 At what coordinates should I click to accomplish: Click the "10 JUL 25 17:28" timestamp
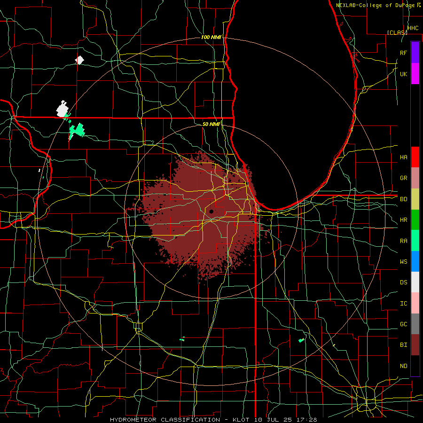285,420
